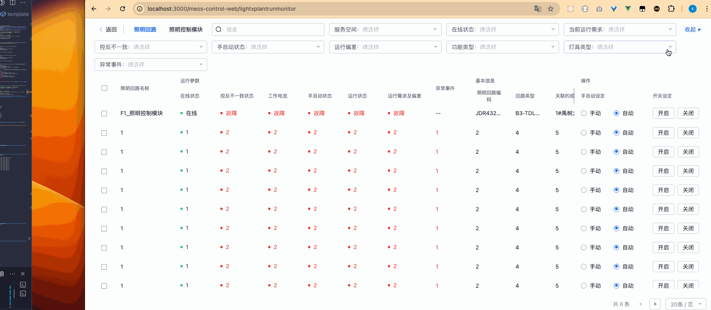Switch to the 照明回路 tab

click(x=145, y=29)
